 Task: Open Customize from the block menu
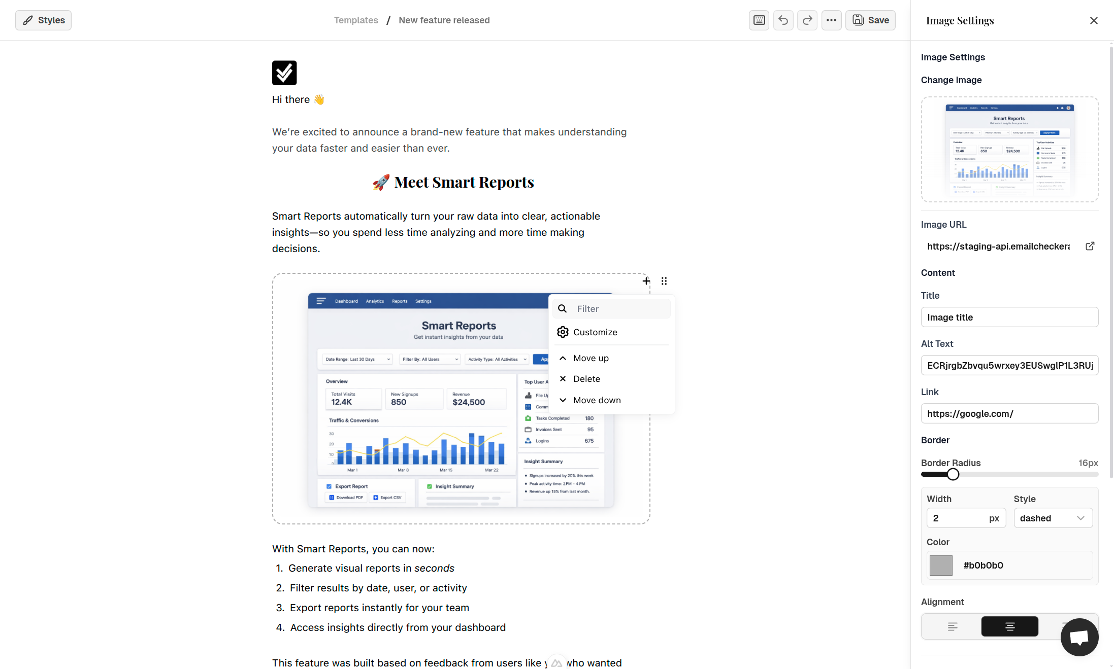coord(595,332)
